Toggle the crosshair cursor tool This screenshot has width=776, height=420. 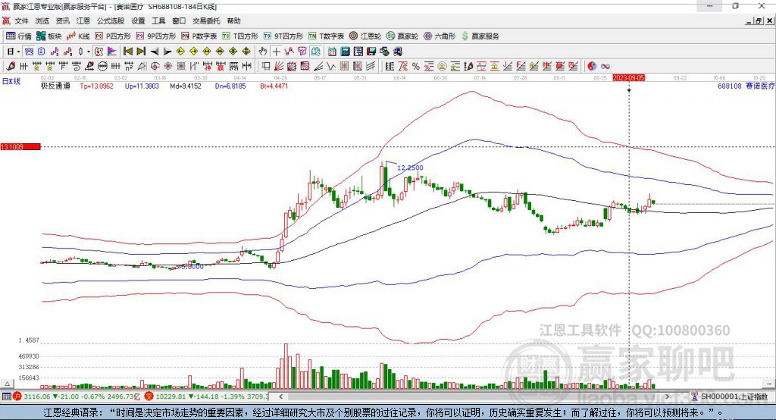[x=276, y=52]
